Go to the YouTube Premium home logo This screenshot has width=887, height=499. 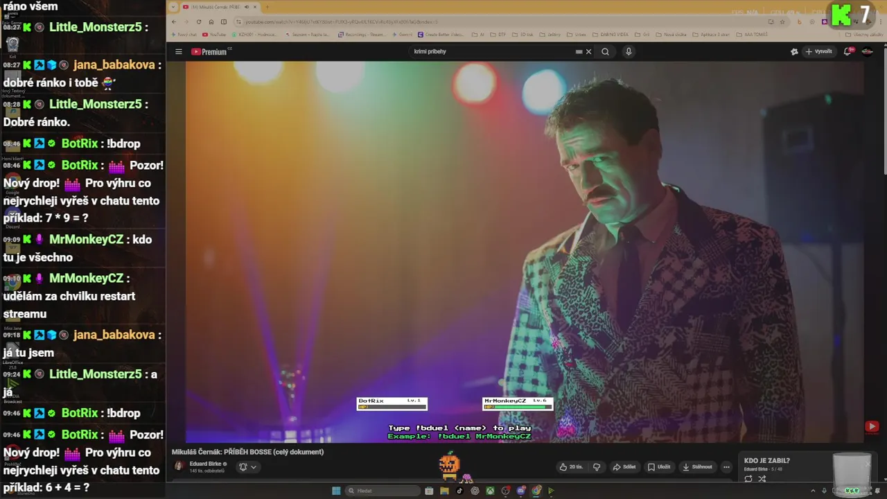pyautogui.click(x=211, y=51)
